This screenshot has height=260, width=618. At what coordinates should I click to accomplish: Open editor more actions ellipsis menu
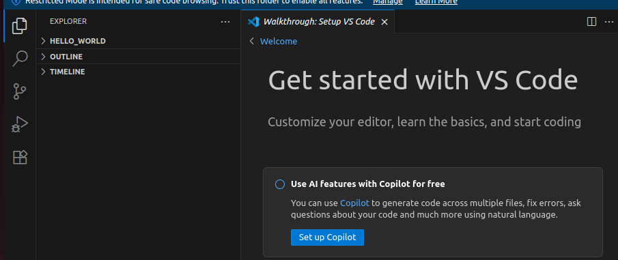609,22
